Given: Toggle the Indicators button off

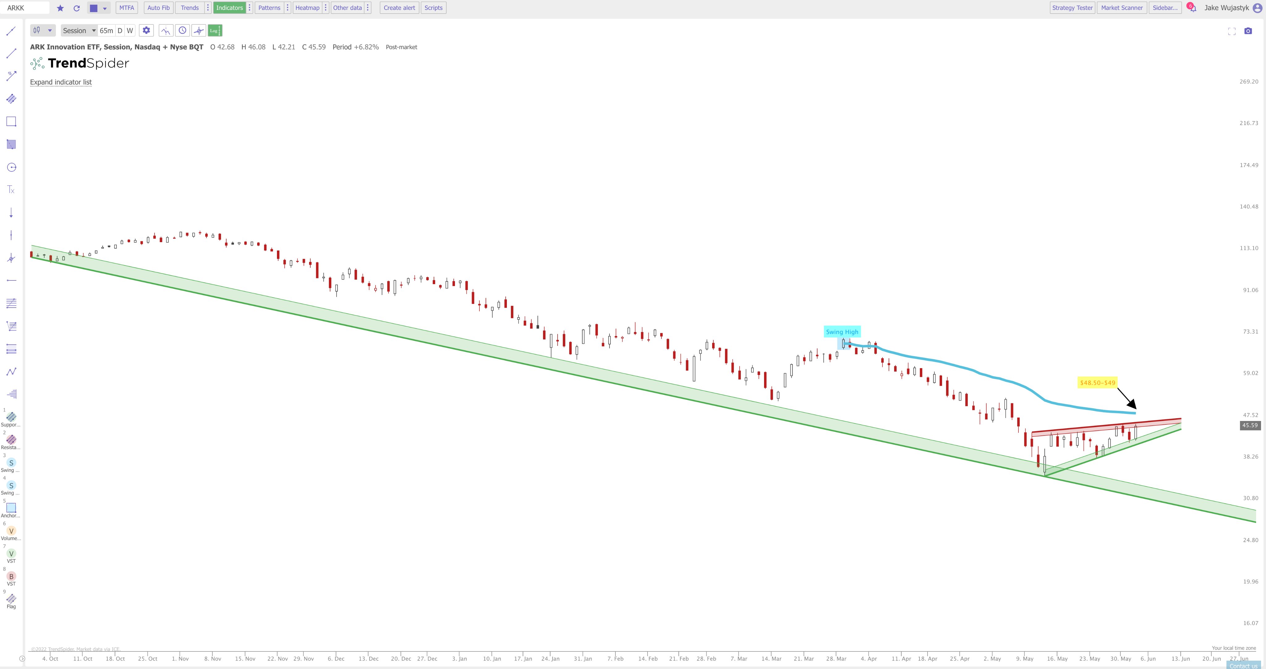Looking at the screenshot, I should (229, 8).
